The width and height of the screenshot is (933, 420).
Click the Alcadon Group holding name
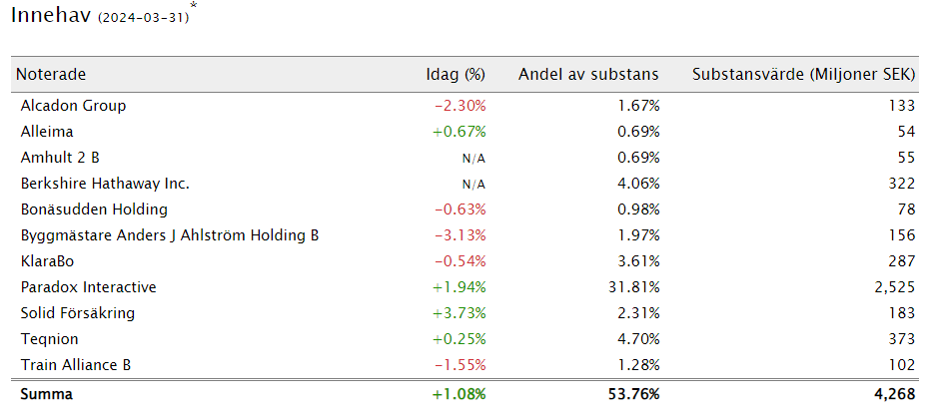(73, 106)
